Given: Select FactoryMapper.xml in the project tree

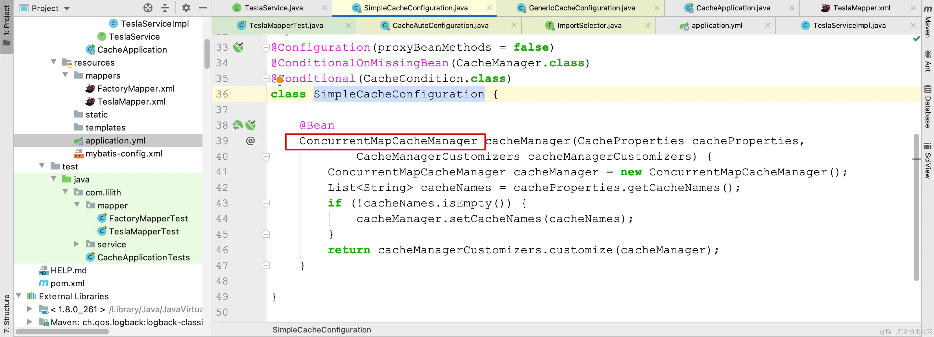Looking at the screenshot, I should [x=136, y=89].
